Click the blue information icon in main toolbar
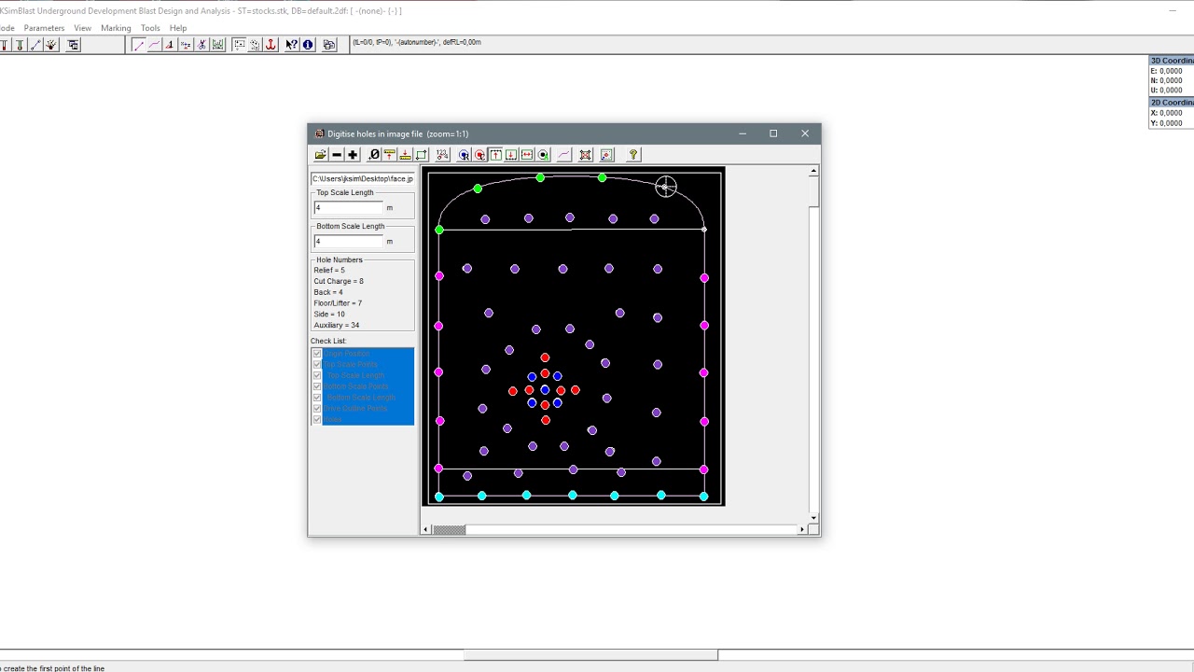The width and height of the screenshot is (1194, 672). pos(308,45)
